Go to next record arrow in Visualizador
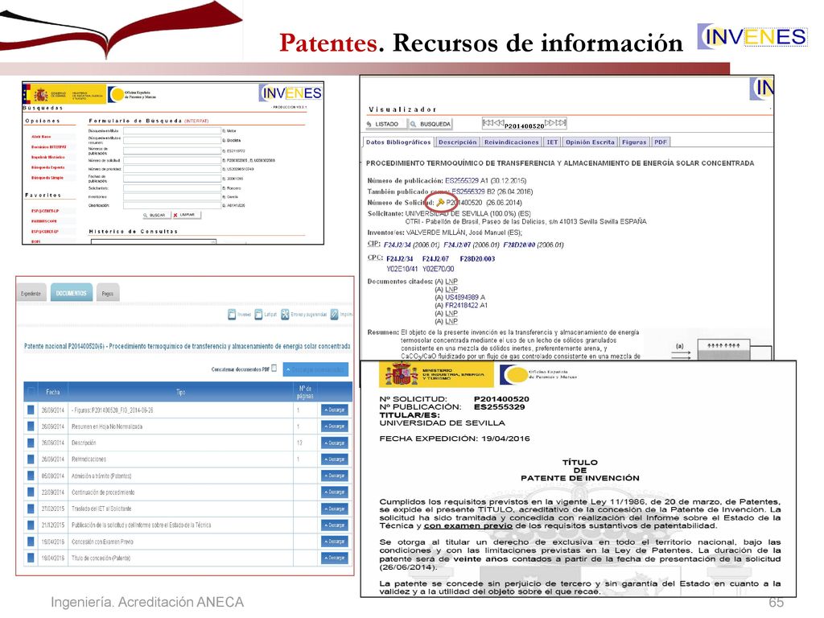The height and width of the screenshot is (618, 824). [550, 123]
